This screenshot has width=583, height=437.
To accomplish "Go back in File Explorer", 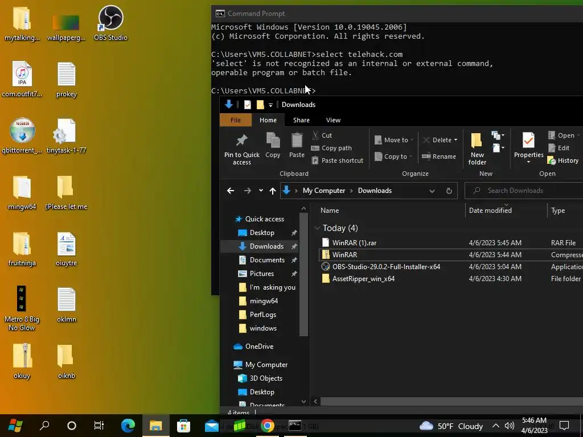I will 231,191.
